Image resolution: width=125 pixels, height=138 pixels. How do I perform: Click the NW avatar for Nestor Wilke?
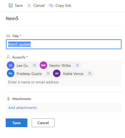[43, 65]
